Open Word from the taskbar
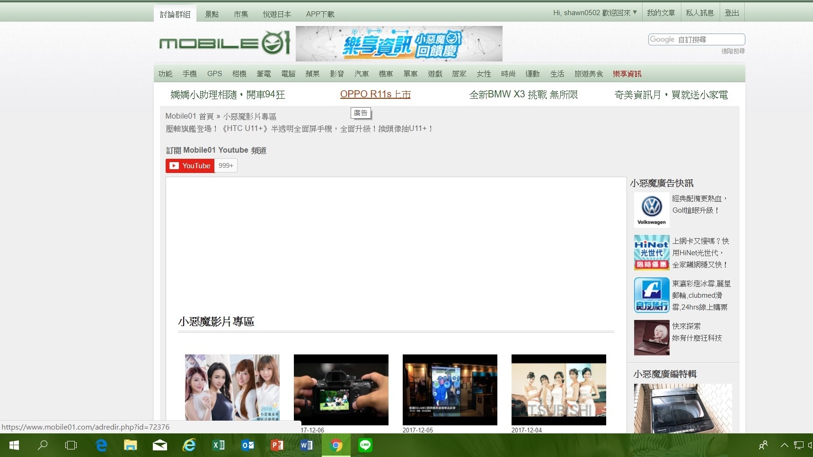This screenshot has height=457, width=813. 307,445
